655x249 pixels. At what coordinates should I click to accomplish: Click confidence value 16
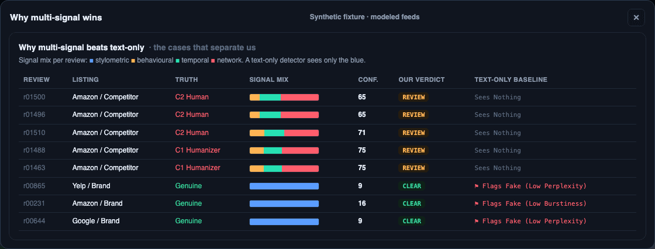[362, 203]
